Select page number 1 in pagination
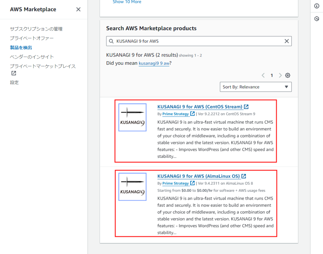The width and height of the screenshot is (323, 254). tap(272, 75)
